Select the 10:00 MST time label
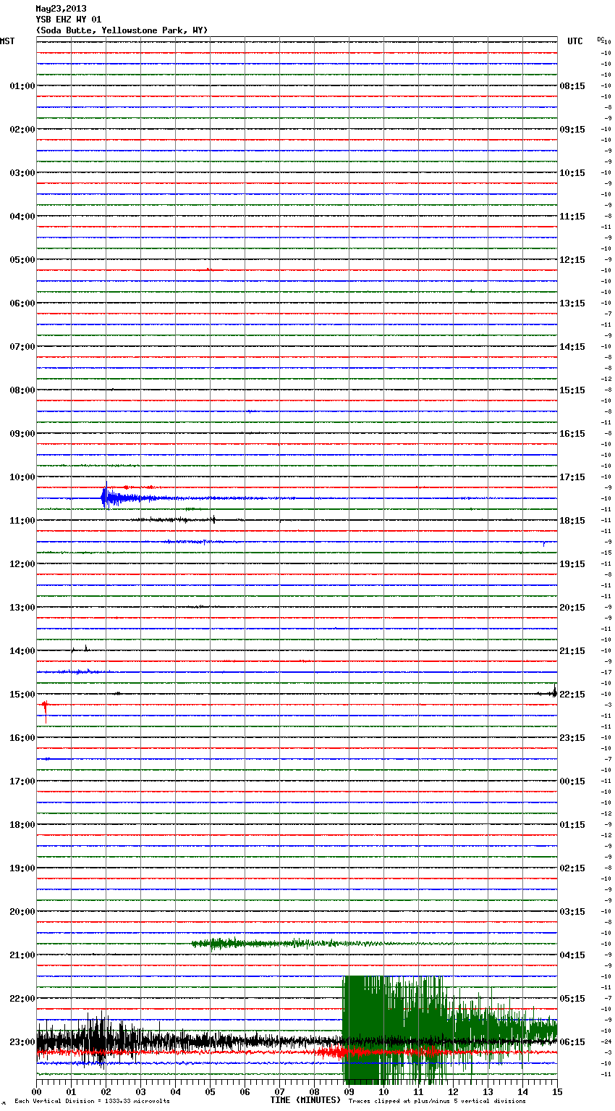615x1111 pixels. (22, 477)
